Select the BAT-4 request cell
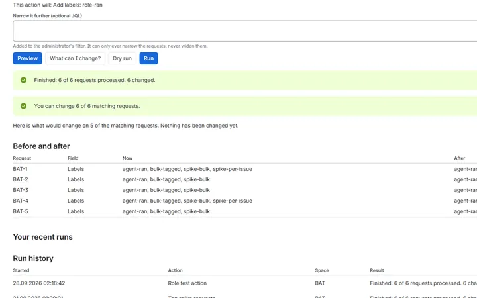 point(21,201)
